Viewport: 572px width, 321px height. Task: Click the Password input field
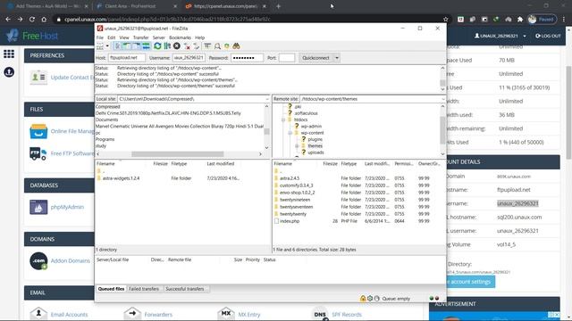click(247, 58)
